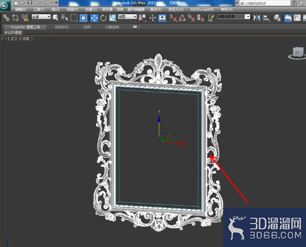306x247 pixels.
Task: Open the 渲染(R) menu
Action: (x=156, y=9)
